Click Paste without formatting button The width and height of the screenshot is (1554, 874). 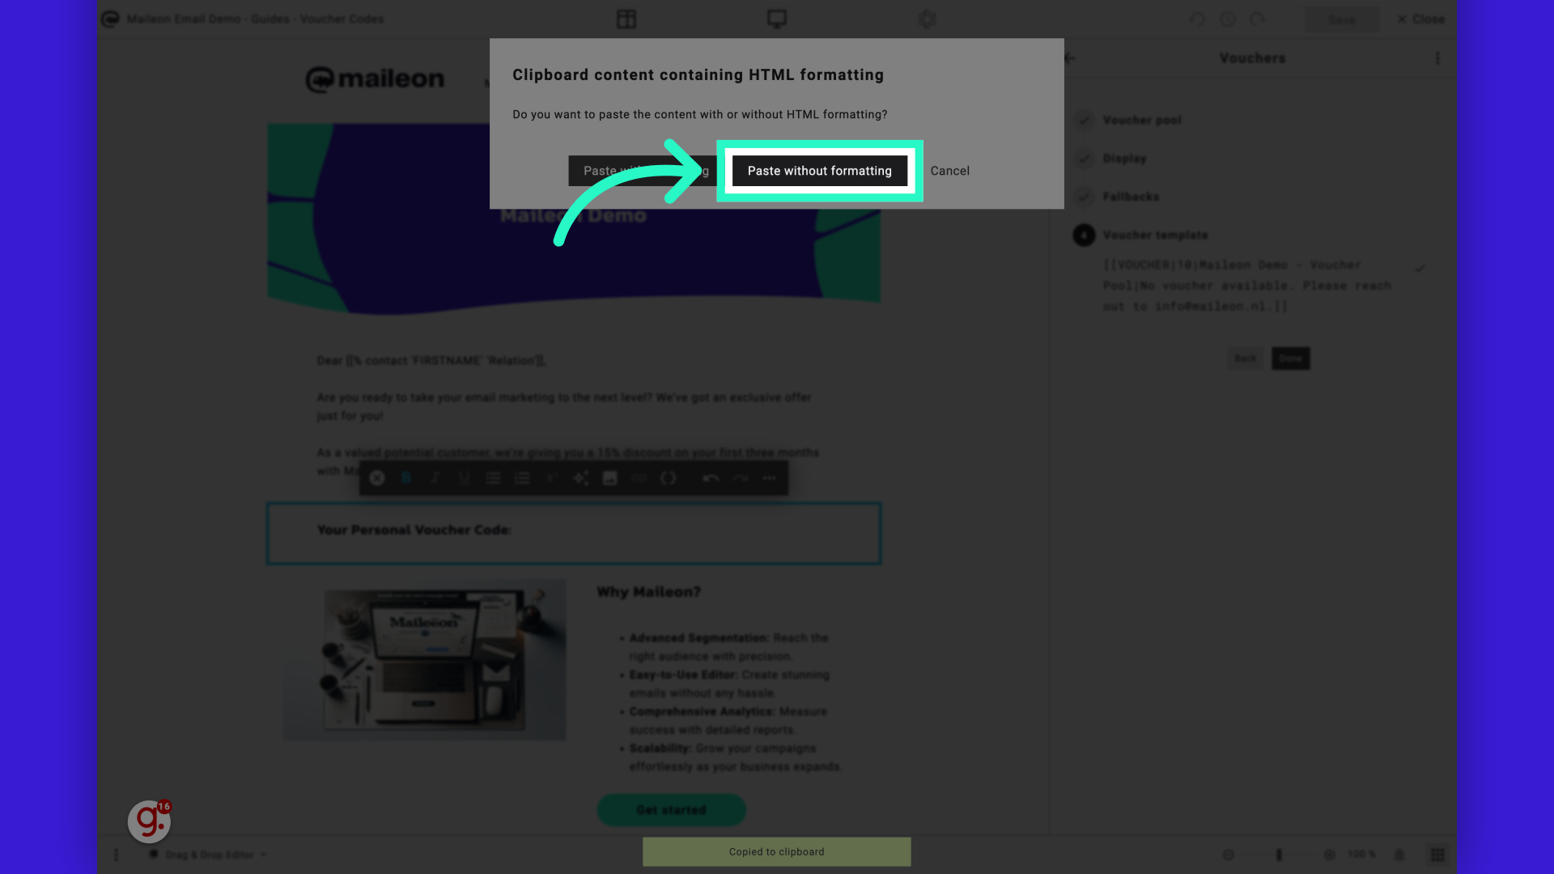[820, 171]
